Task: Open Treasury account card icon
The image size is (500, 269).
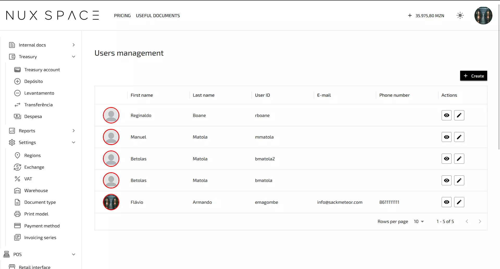Action: pos(17,70)
